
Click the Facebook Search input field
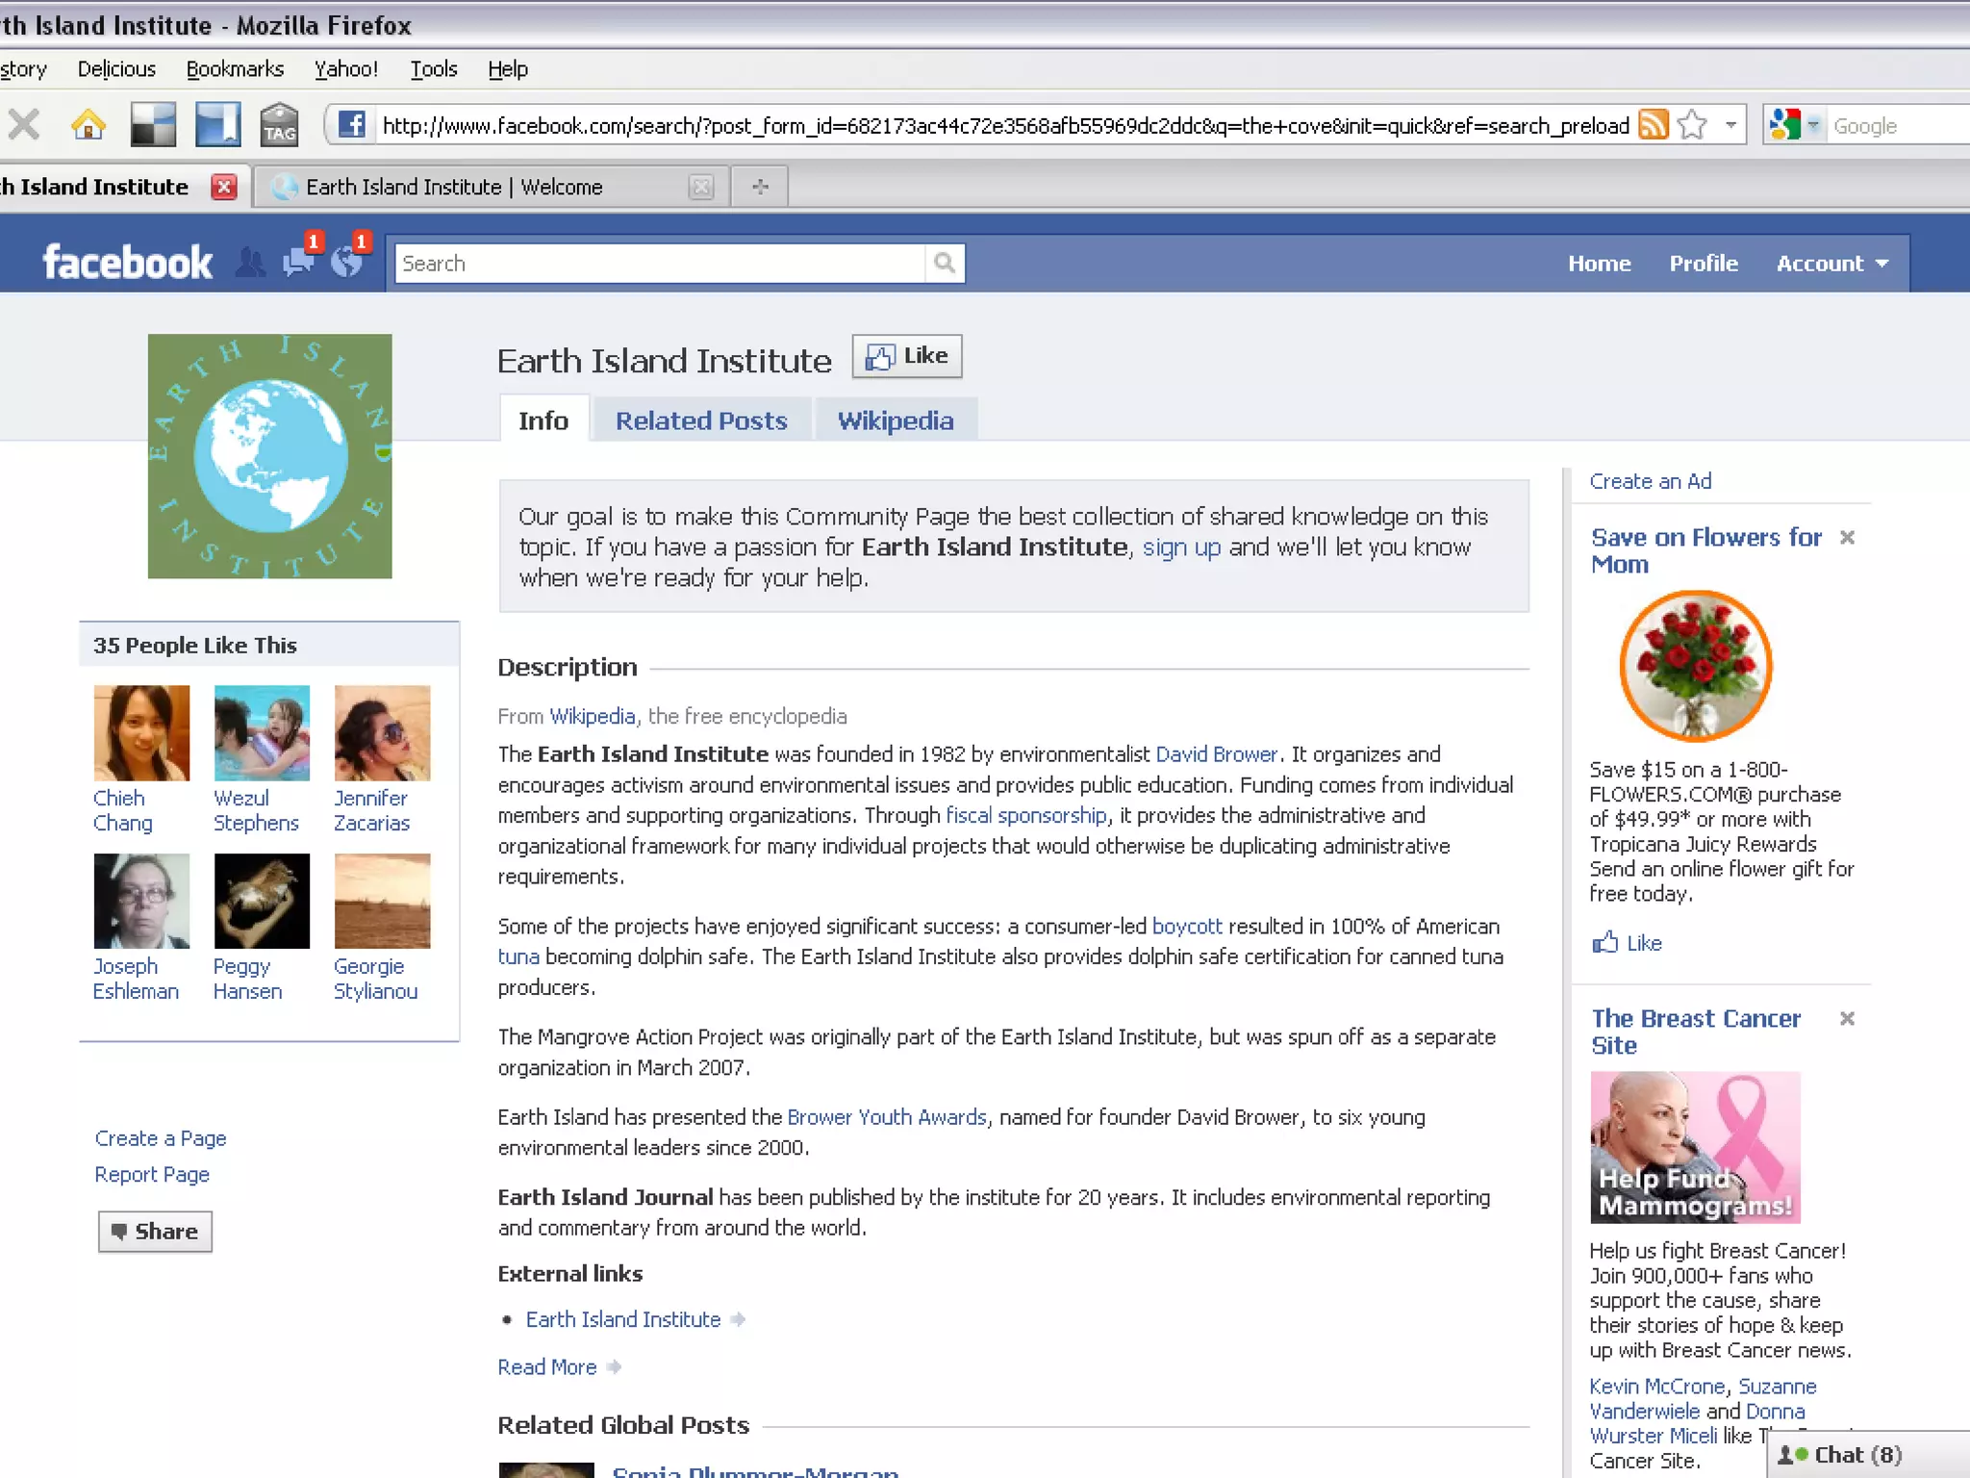click(x=660, y=264)
